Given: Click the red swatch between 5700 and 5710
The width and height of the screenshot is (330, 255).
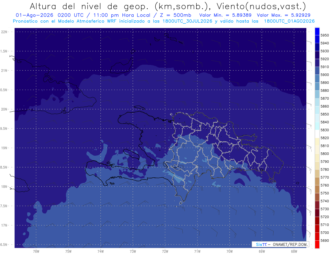Looking at the screenshot, I should click(x=317, y=229).
